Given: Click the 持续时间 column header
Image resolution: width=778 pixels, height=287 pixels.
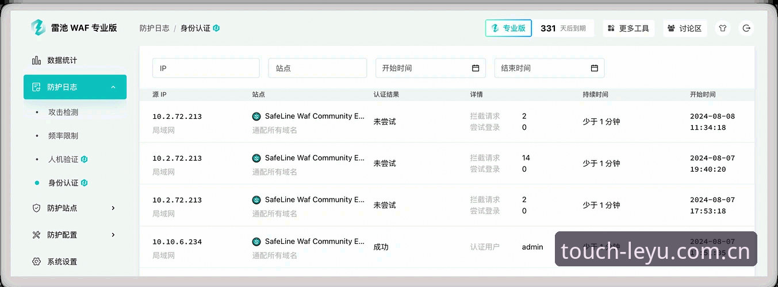Looking at the screenshot, I should click(x=595, y=94).
